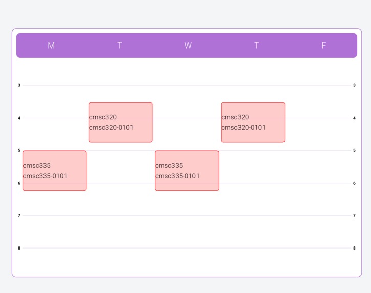Image resolution: width=371 pixels, height=293 pixels.
Task: Click the left-side hour label 5
Action: pos(19,150)
